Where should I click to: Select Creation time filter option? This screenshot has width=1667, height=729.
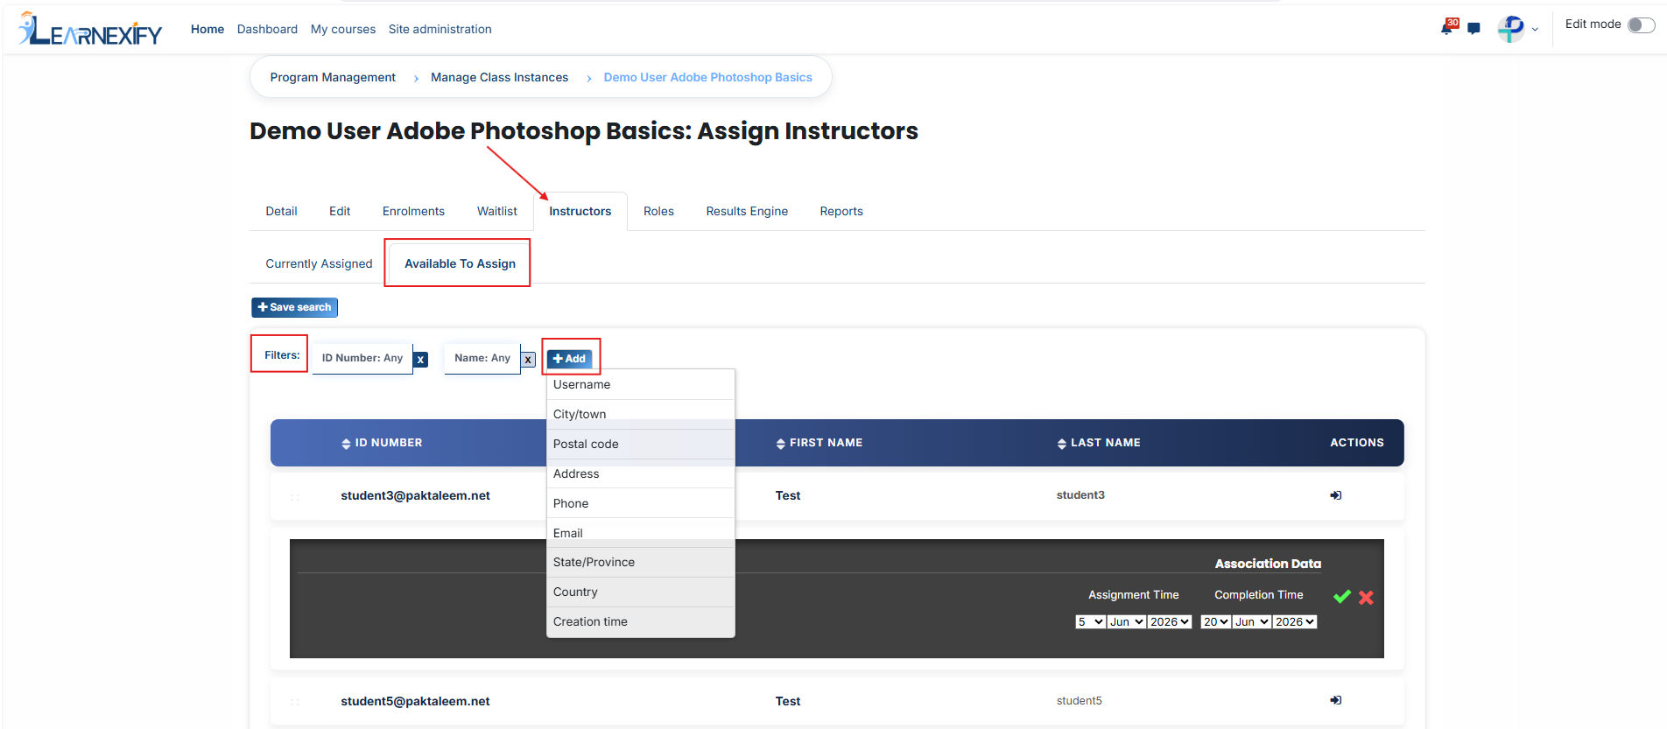(641, 622)
